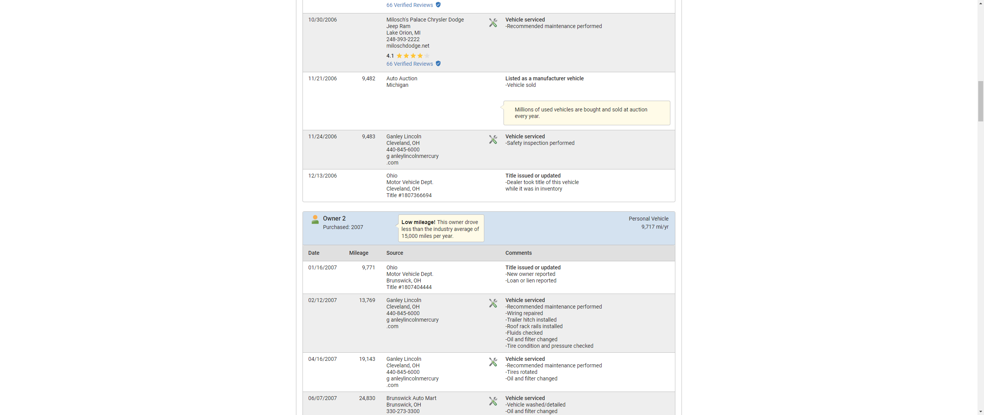Click the vertical scrollbar thumb
The height and width of the screenshot is (415, 984).
point(980,101)
